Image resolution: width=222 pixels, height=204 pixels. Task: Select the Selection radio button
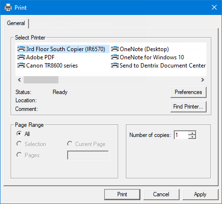[19, 144]
